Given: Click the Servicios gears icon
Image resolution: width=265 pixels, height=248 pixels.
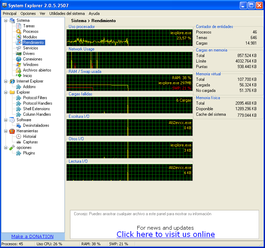Looking at the screenshot, I should click(x=19, y=48).
